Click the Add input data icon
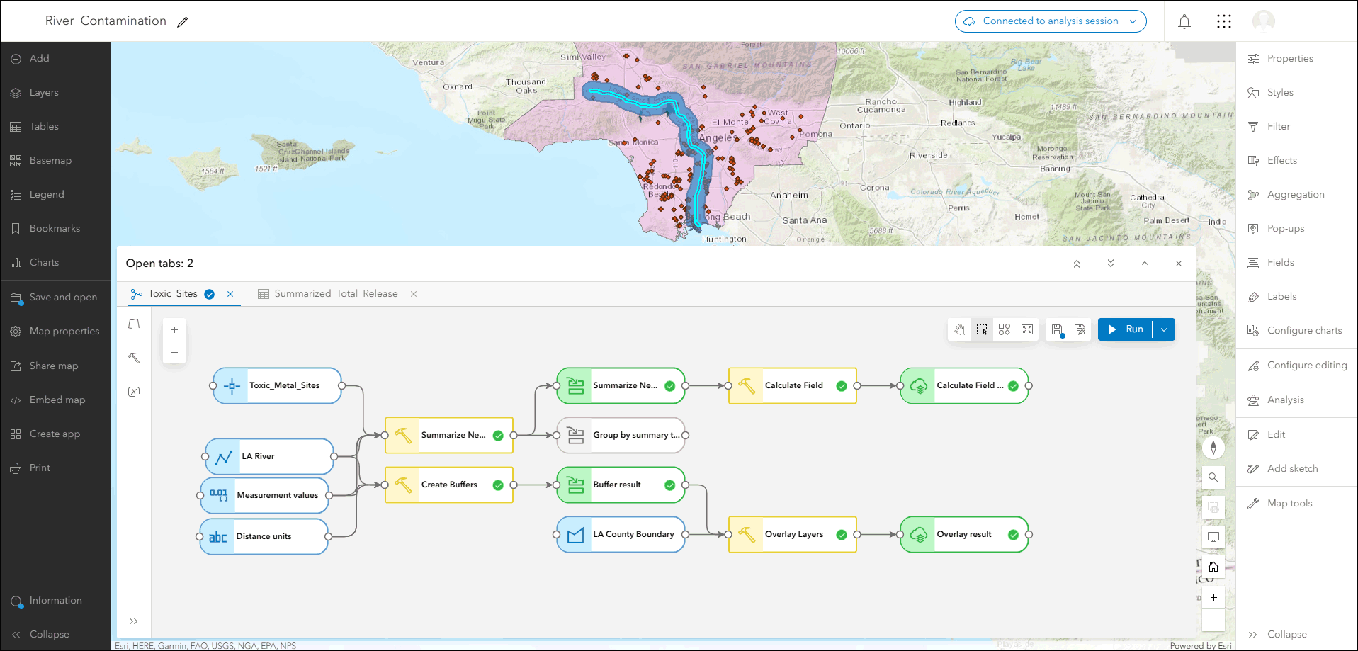This screenshot has width=1358, height=651. point(134,324)
